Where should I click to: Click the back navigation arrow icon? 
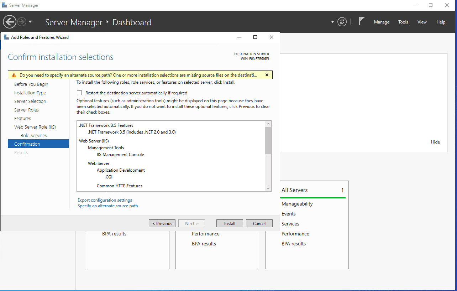10,22
